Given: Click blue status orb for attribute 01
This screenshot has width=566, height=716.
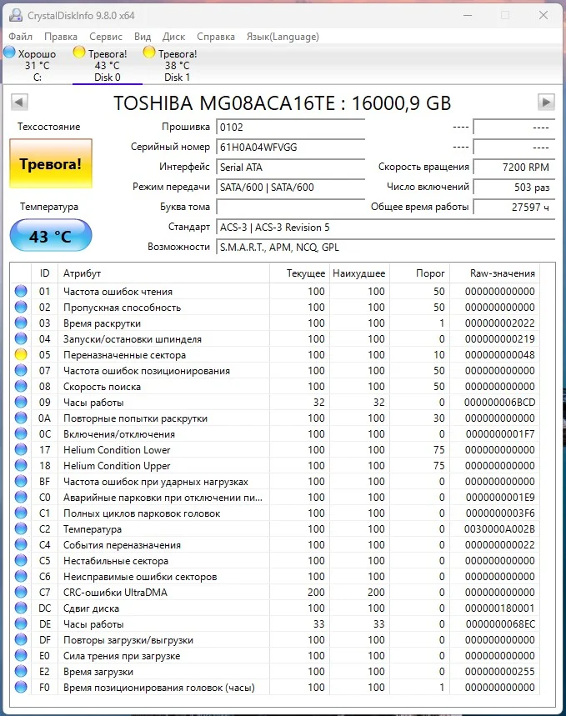Looking at the screenshot, I should 21,291.
